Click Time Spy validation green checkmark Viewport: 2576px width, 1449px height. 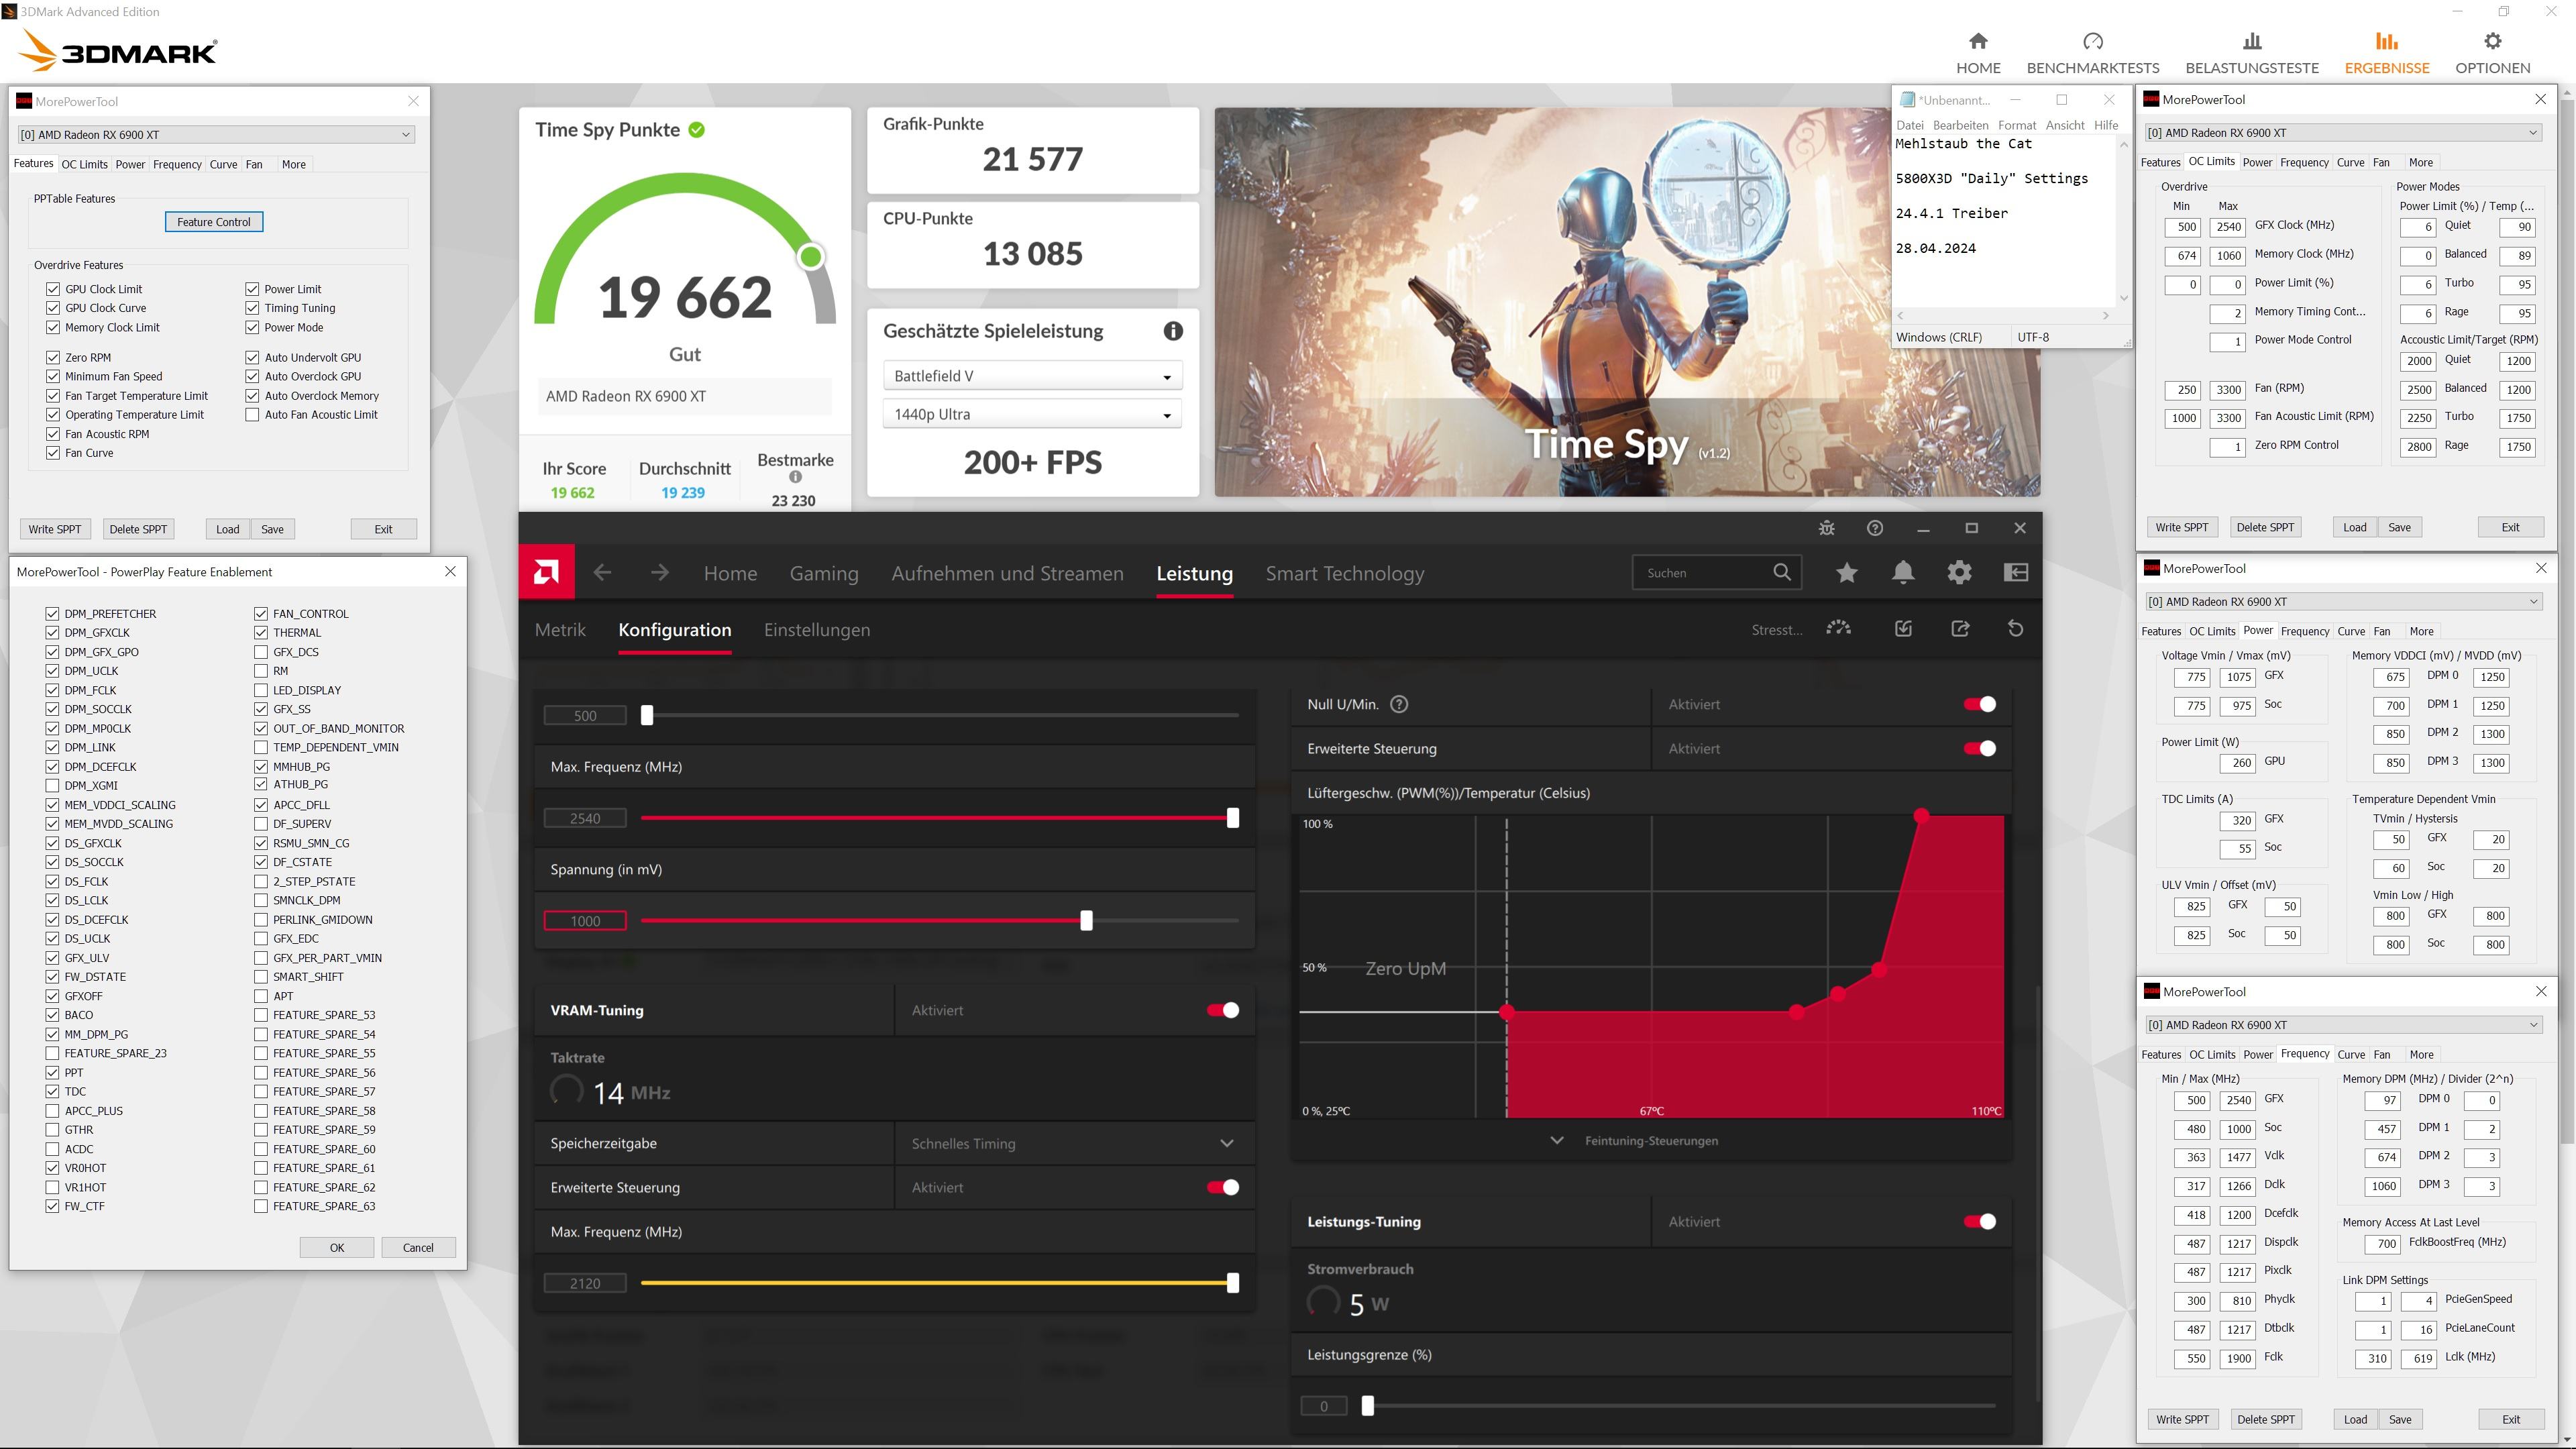coord(697,129)
